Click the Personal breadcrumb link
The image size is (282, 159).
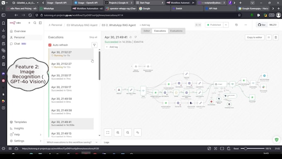point(55,25)
